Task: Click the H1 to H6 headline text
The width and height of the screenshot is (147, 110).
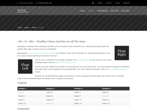Action: 51,42
